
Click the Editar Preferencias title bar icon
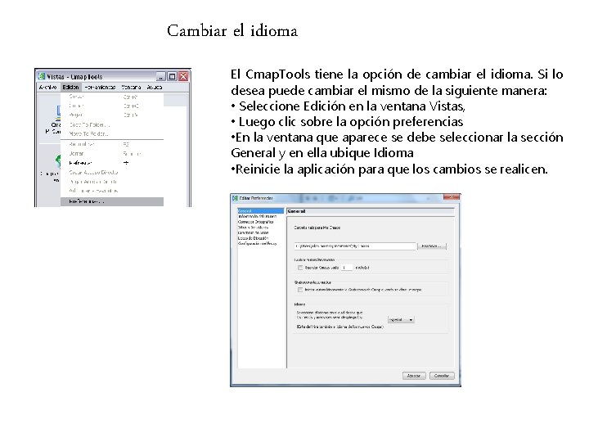point(236,198)
